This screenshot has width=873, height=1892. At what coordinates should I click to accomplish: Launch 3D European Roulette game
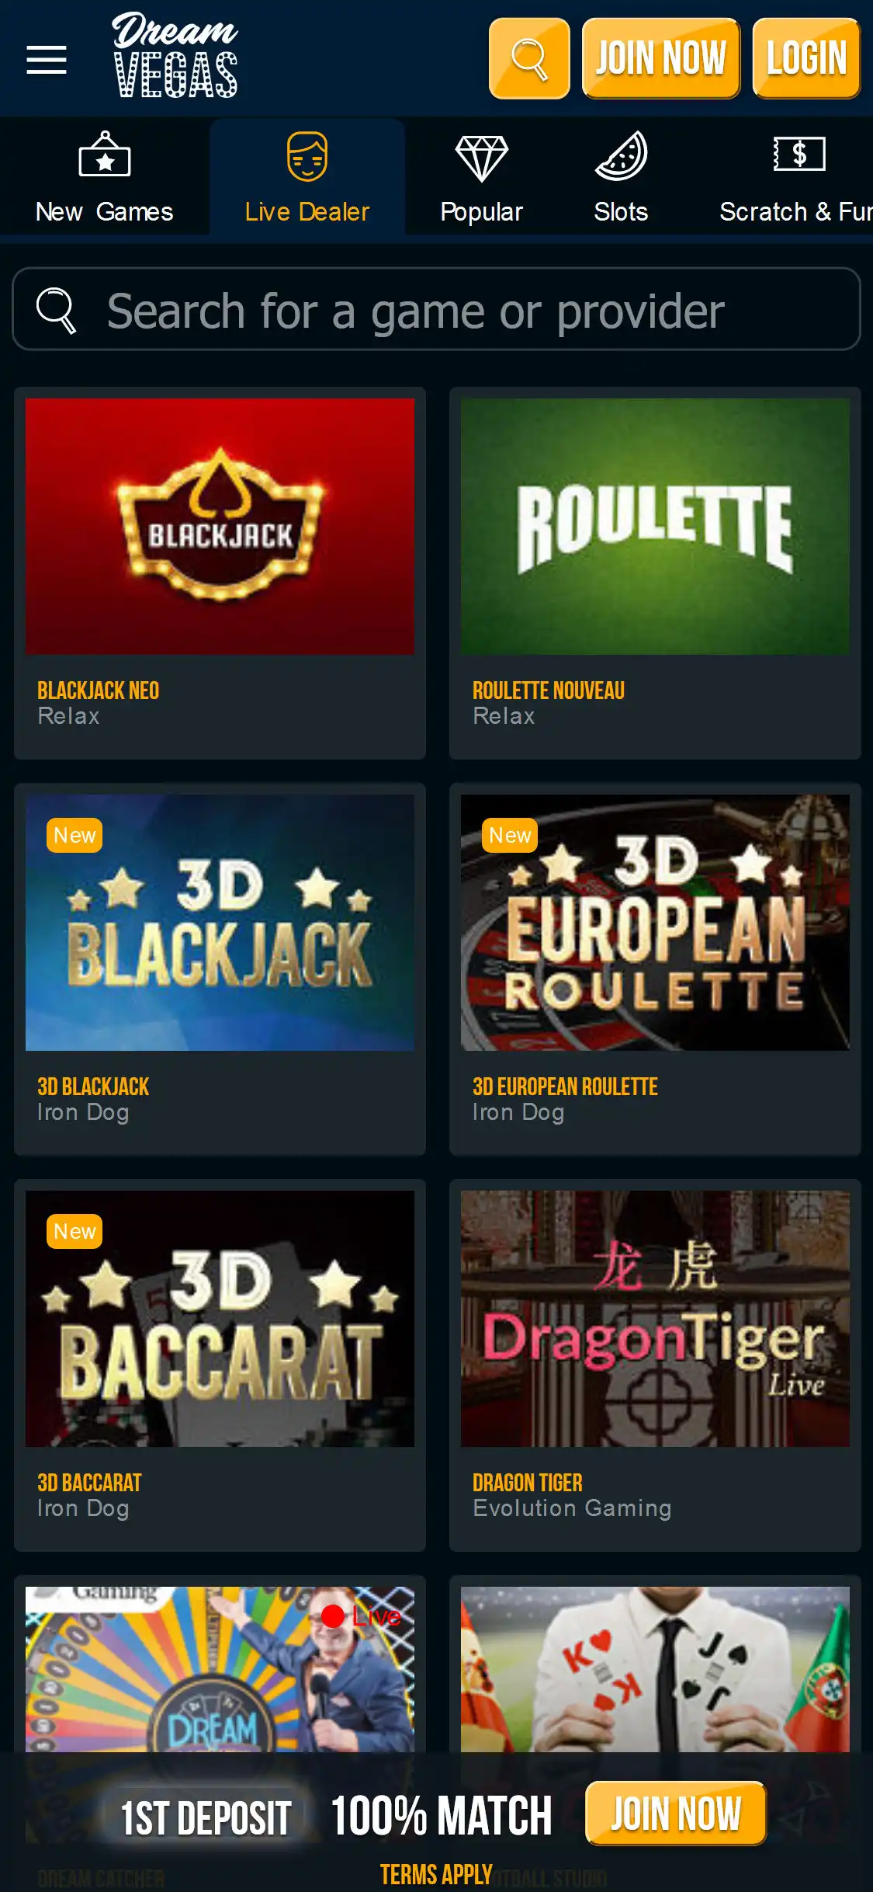(x=655, y=923)
